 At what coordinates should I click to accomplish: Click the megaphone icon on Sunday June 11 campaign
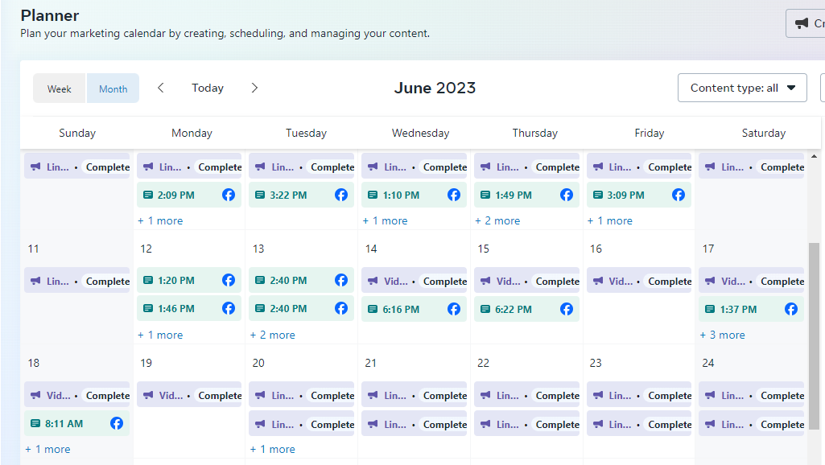[35, 281]
